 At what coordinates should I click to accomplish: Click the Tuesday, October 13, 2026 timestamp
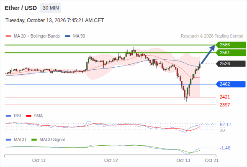pyautogui.click(x=55, y=20)
